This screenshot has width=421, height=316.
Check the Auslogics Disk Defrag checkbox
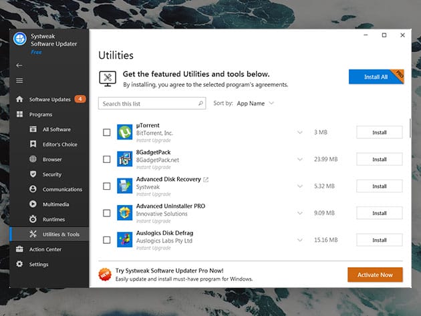107,240
